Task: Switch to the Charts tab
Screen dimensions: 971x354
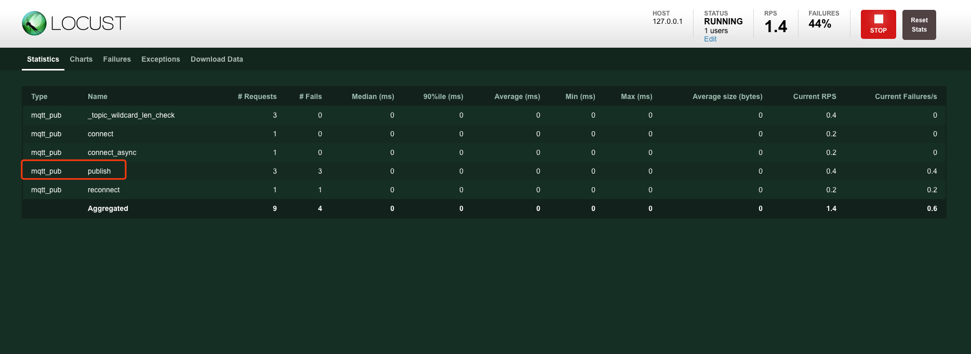Action: point(81,59)
